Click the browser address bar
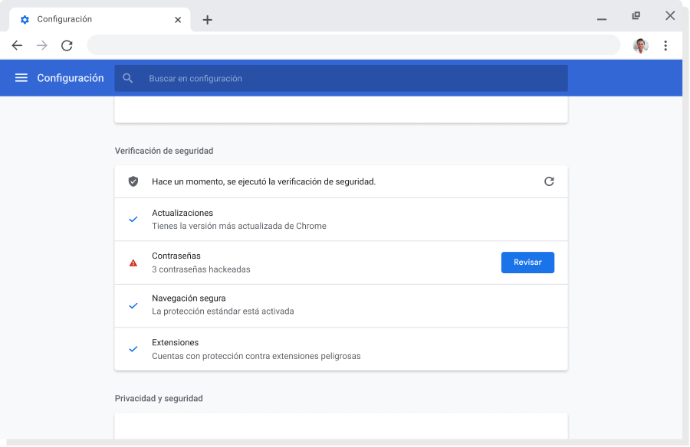Image resolution: width=690 pixels, height=447 pixels. tap(353, 46)
